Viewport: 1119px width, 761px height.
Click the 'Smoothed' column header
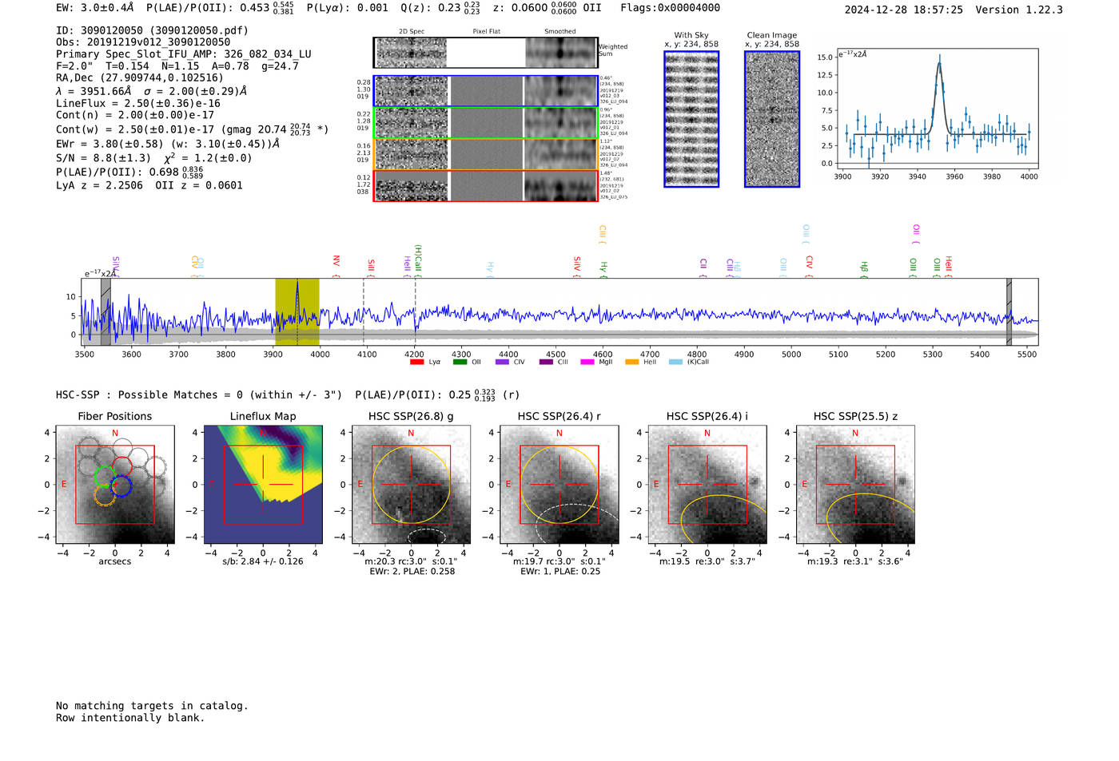click(559, 32)
